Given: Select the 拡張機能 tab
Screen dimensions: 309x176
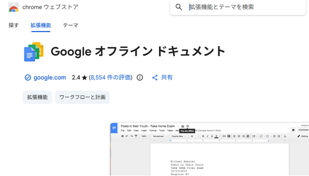Looking at the screenshot, I should [x=41, y=25].
